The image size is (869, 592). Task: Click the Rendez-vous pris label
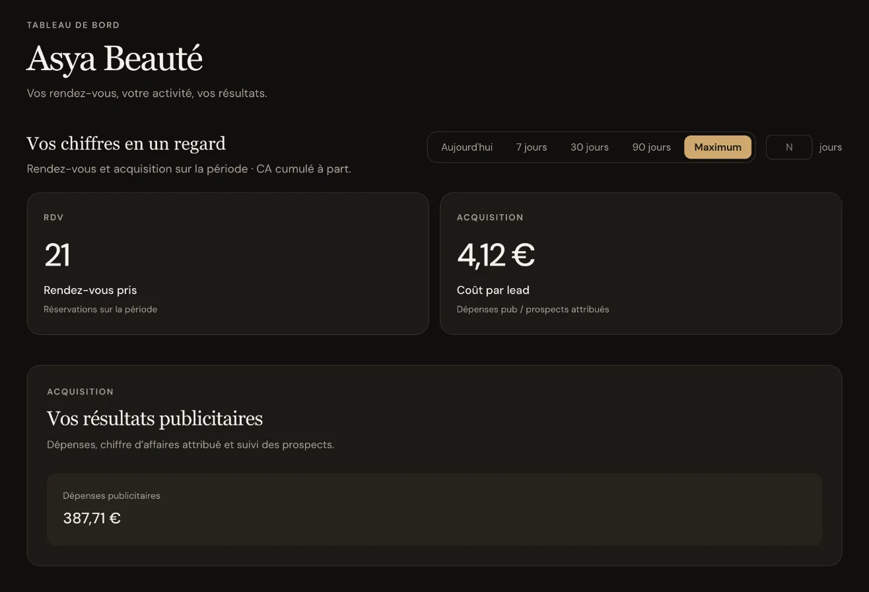pyautogui.click(x=90, y=290)
